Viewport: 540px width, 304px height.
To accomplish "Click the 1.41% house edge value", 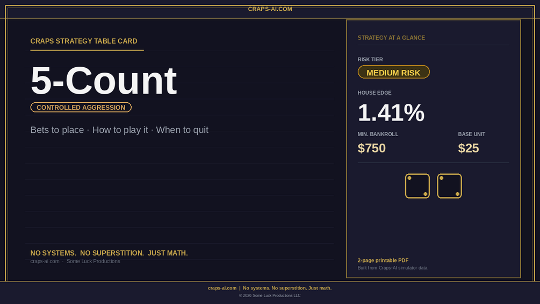I will point(391,112).
